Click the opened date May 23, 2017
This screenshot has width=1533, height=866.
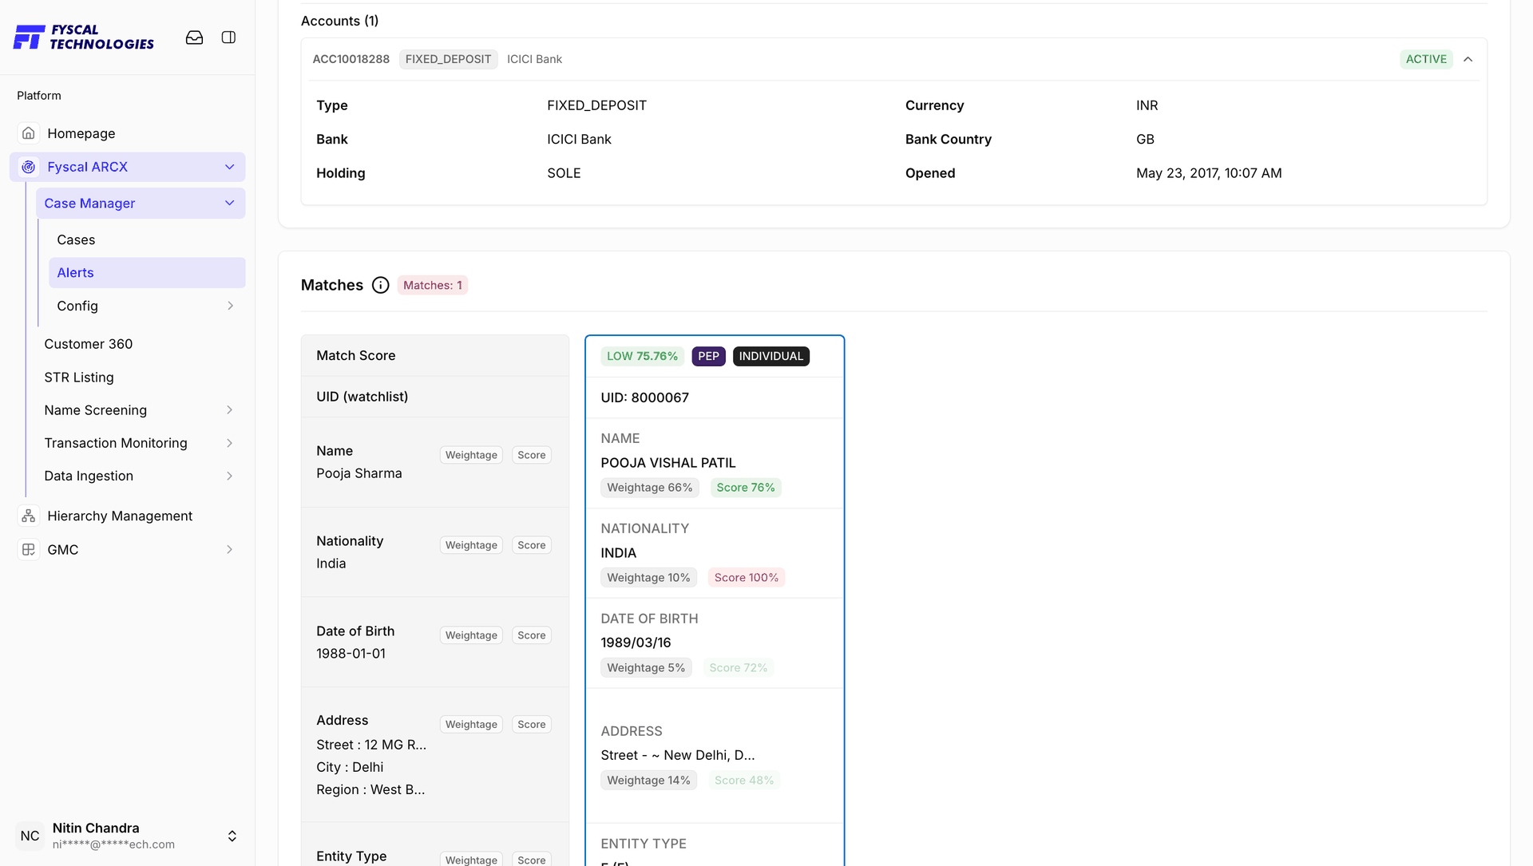coord(1209,173)
